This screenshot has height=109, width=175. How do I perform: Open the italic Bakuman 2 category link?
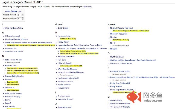pos(9,87)
